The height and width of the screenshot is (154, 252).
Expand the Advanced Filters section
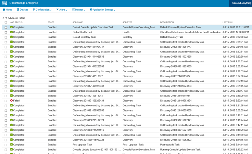click(3, 18)
